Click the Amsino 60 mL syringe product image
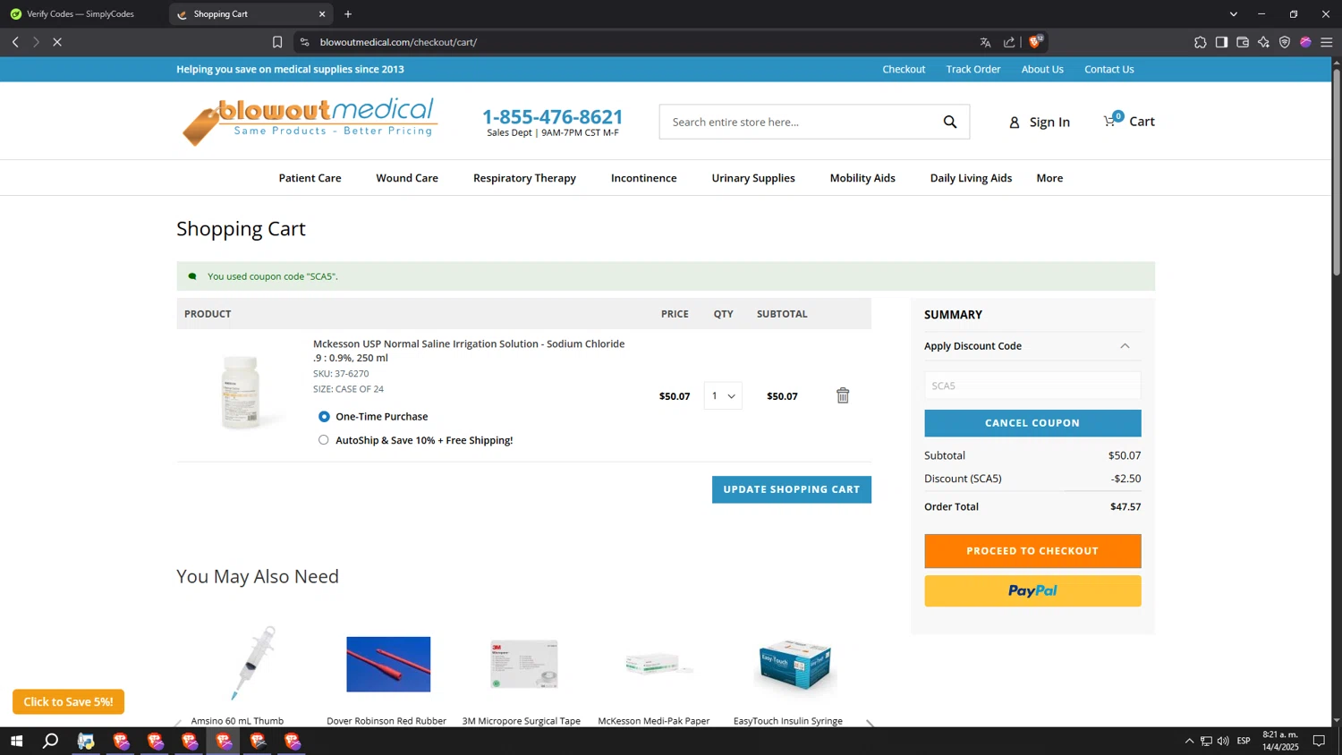This screenshot has height=755, width=1342. point(253,662)
